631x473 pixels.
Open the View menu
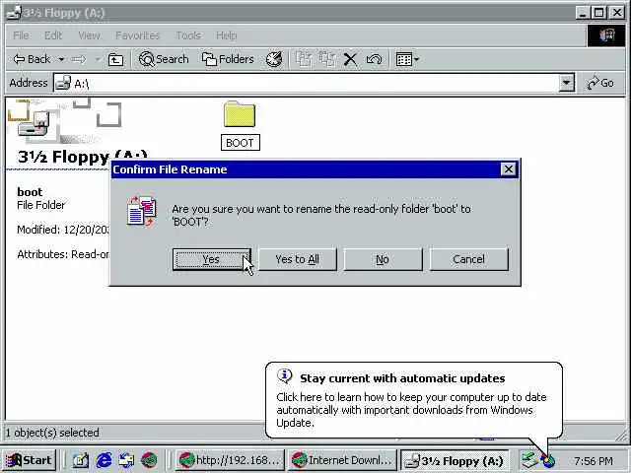coord(90,35)
